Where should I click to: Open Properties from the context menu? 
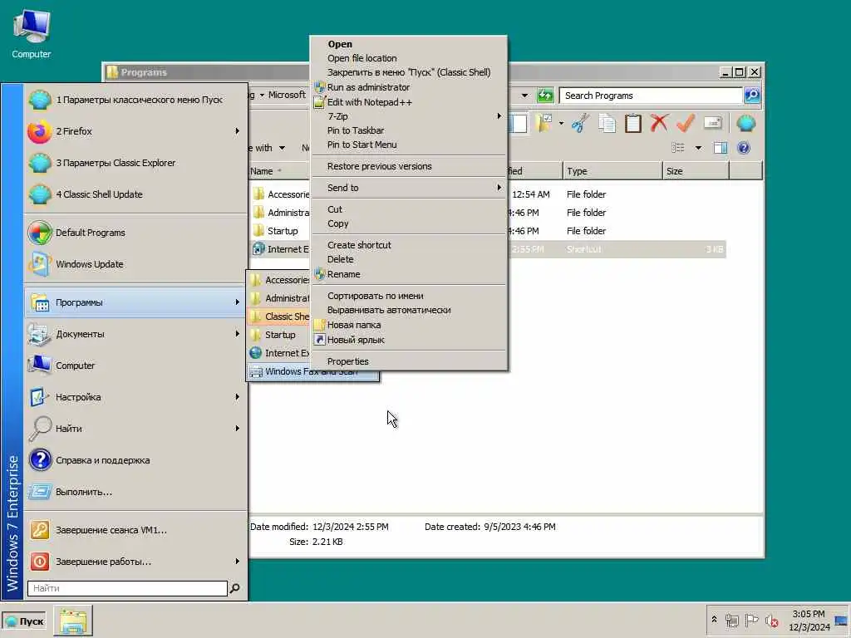coord(408,361)
